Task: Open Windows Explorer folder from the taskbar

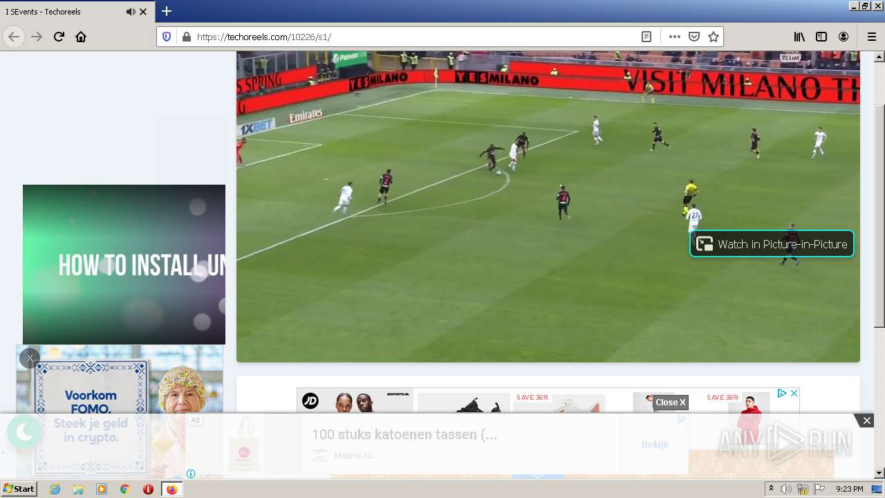Action: coord(78,489)
